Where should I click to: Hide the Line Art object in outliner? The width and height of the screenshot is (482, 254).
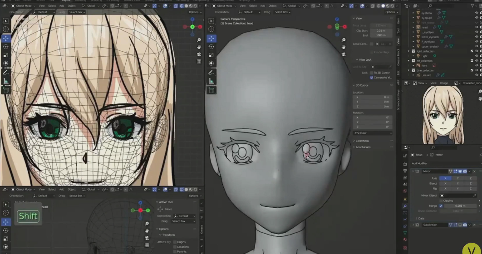(477, 75)
